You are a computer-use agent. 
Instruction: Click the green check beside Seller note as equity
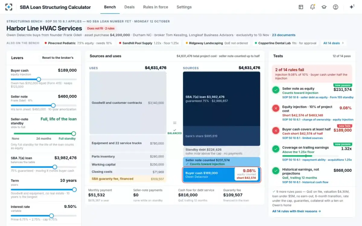[x=276, y=90]
